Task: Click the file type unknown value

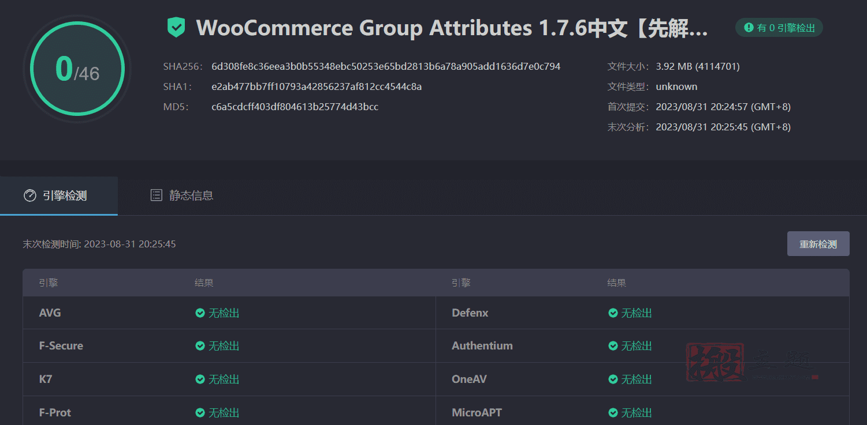Action: (676, 86)
